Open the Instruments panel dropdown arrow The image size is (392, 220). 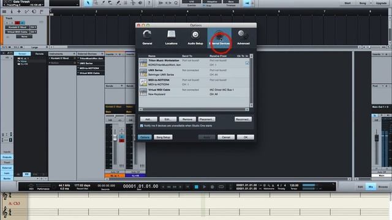click(74, 54)
